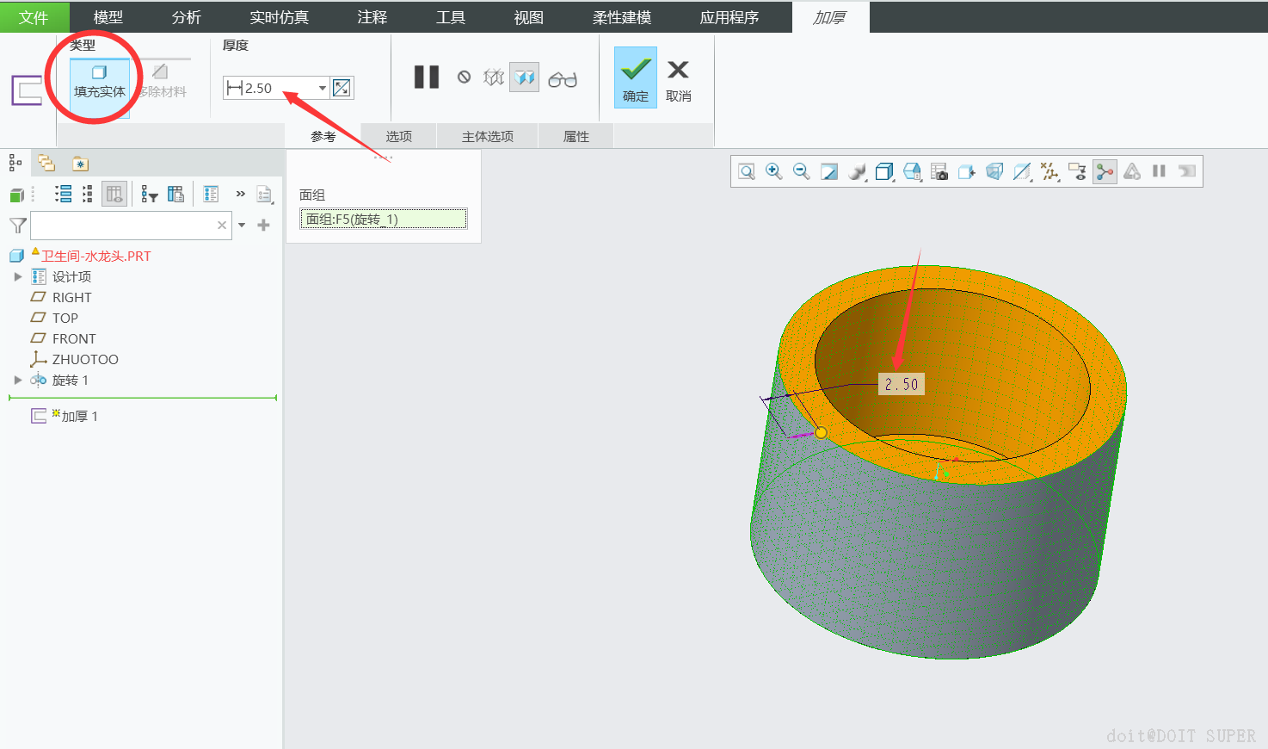Click the zoom out magnifier icon
1268x749 pixels.
tap(802, 171)
